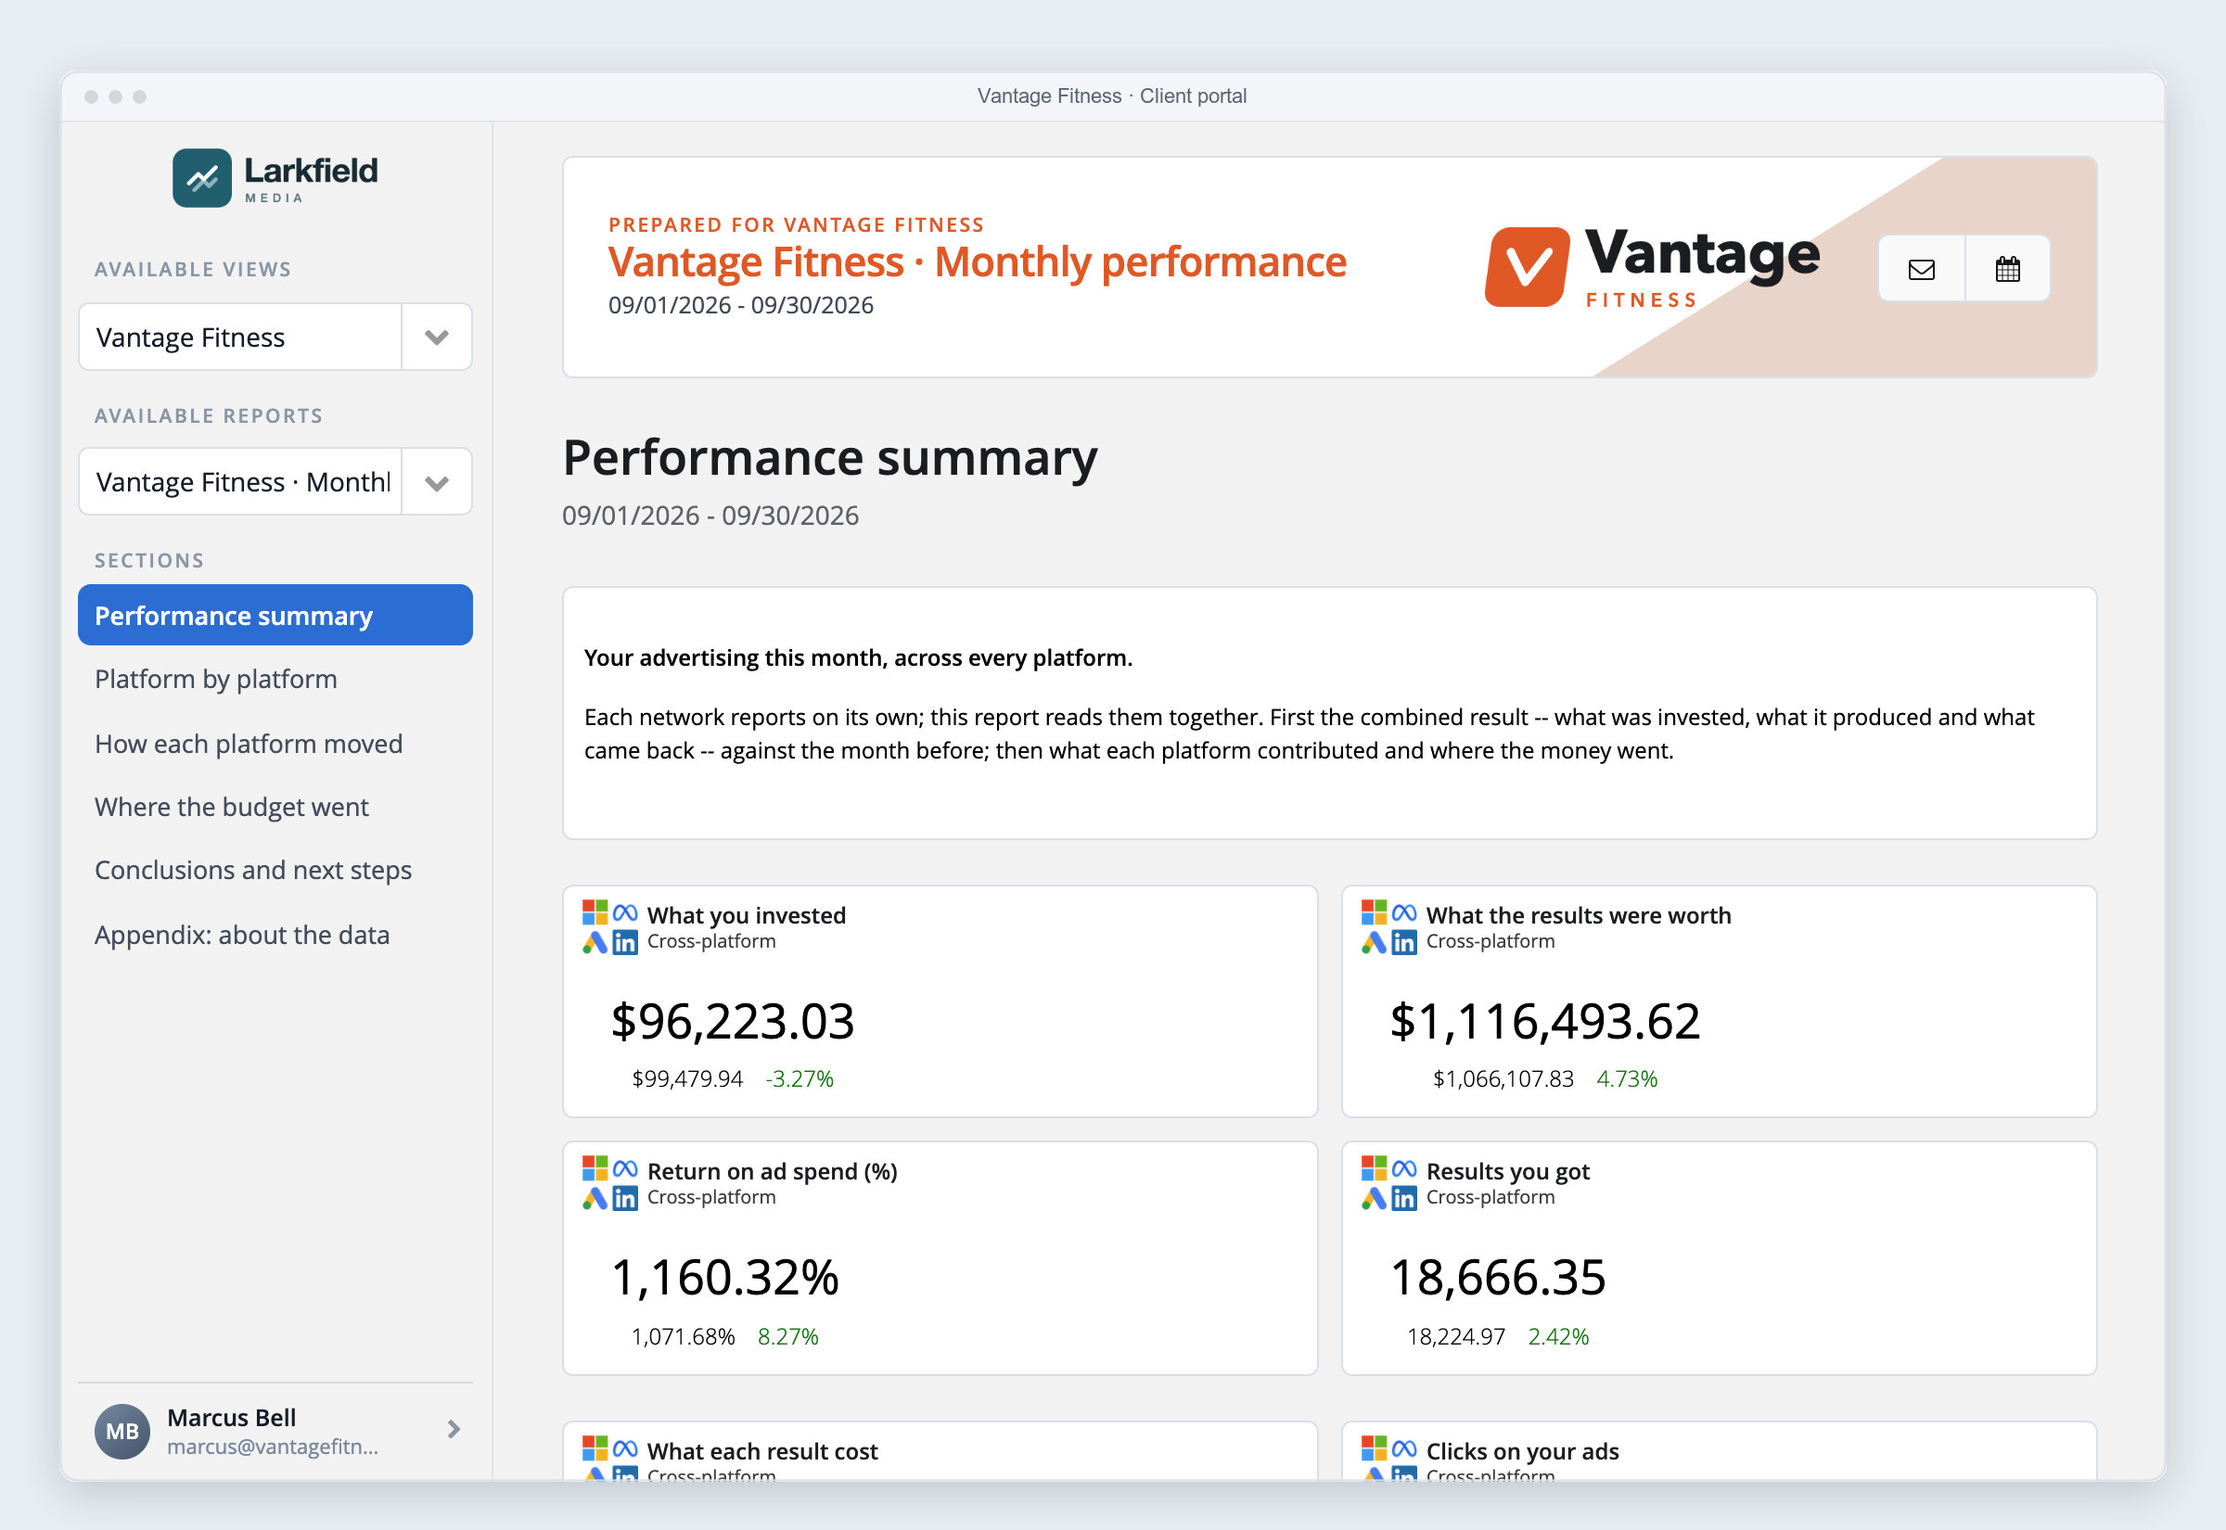Open Appendix: about the data
This screenshot has height=1530, width=2226.
coord(241,935)
